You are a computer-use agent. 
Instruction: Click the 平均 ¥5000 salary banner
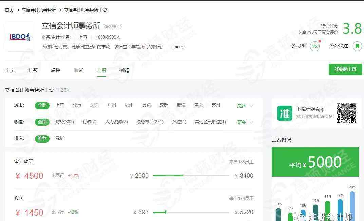click(315, 162)
